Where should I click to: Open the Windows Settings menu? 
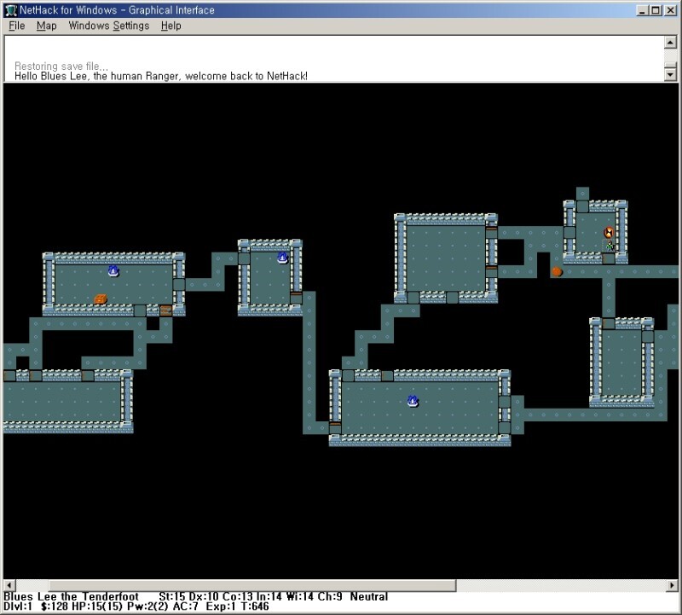click(x=109, y=26)
